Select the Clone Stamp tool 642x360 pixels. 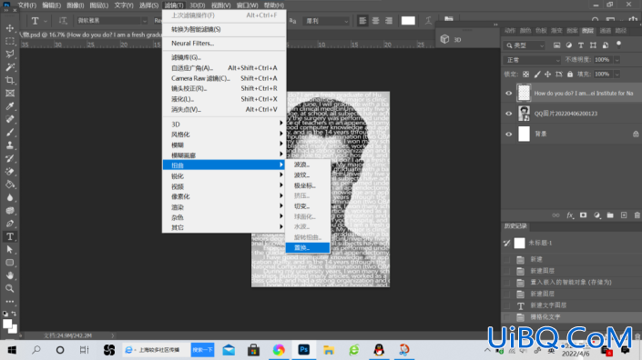pos(10,145)
